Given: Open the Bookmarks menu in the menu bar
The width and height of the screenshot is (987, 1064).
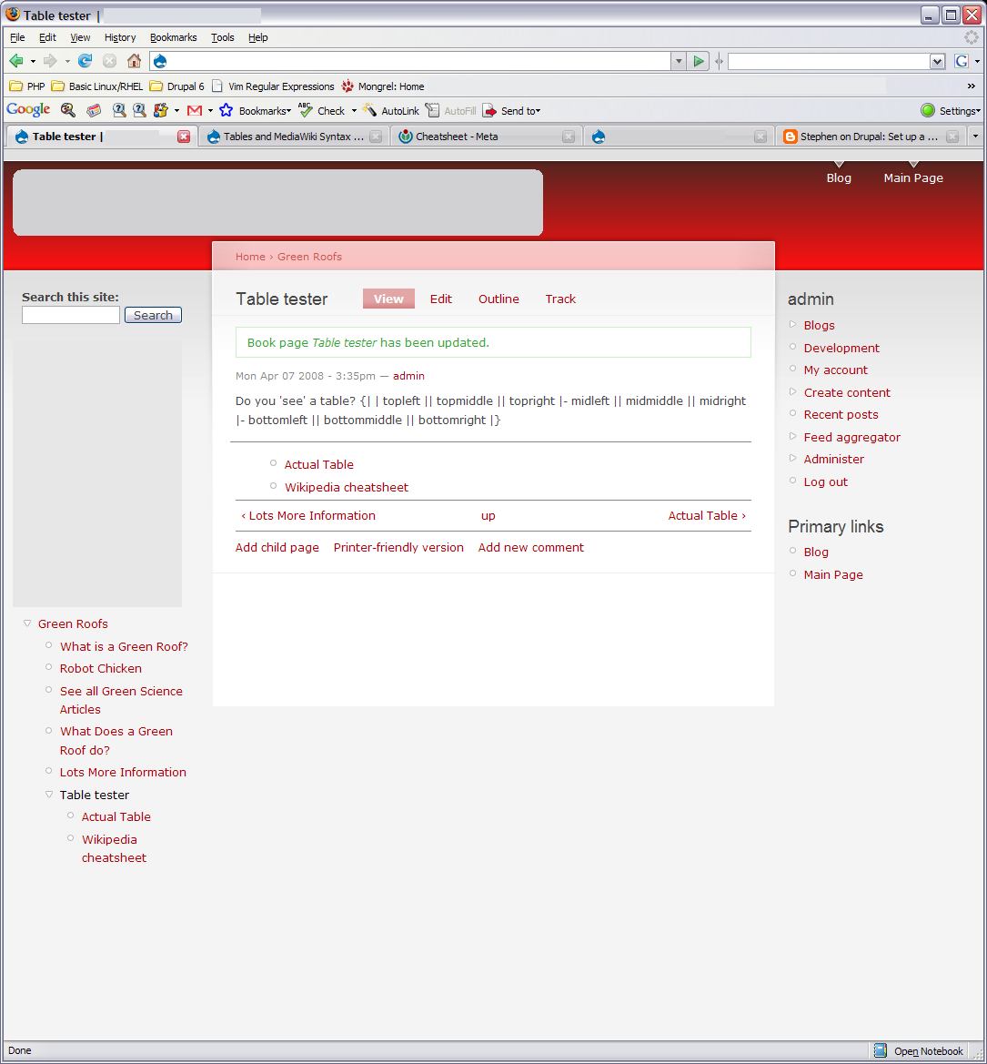Looking at the screenshot, I should tap(174, 37).
